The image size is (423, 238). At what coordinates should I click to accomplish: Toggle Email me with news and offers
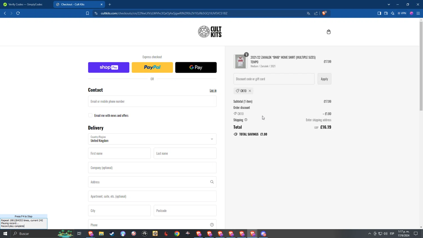[x=90, y=115]
